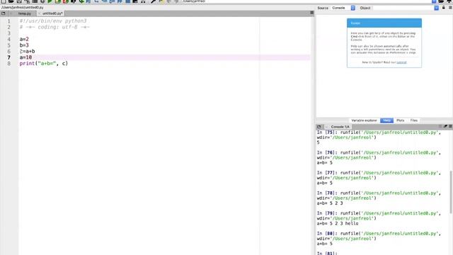Click line number 7 in the gutter
Image resolution: width=453 pixels, height=255 pixels.
[9, 57]
